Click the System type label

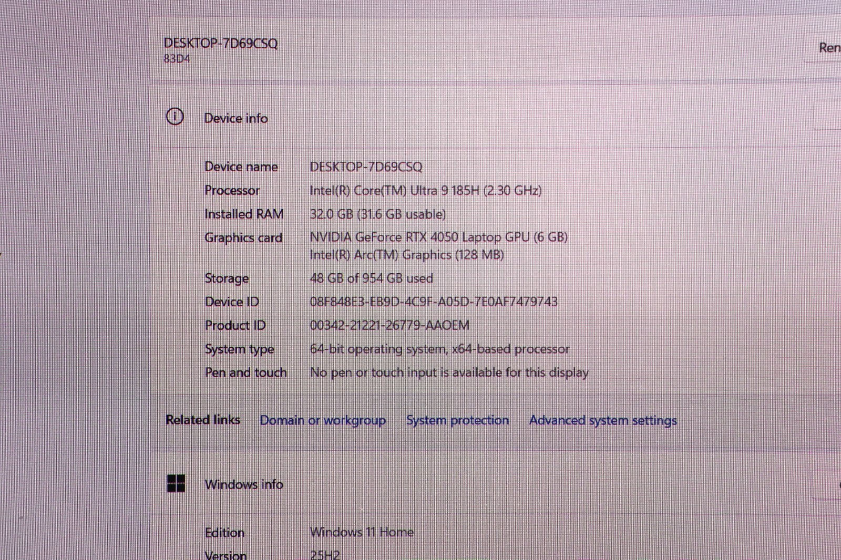239,349
